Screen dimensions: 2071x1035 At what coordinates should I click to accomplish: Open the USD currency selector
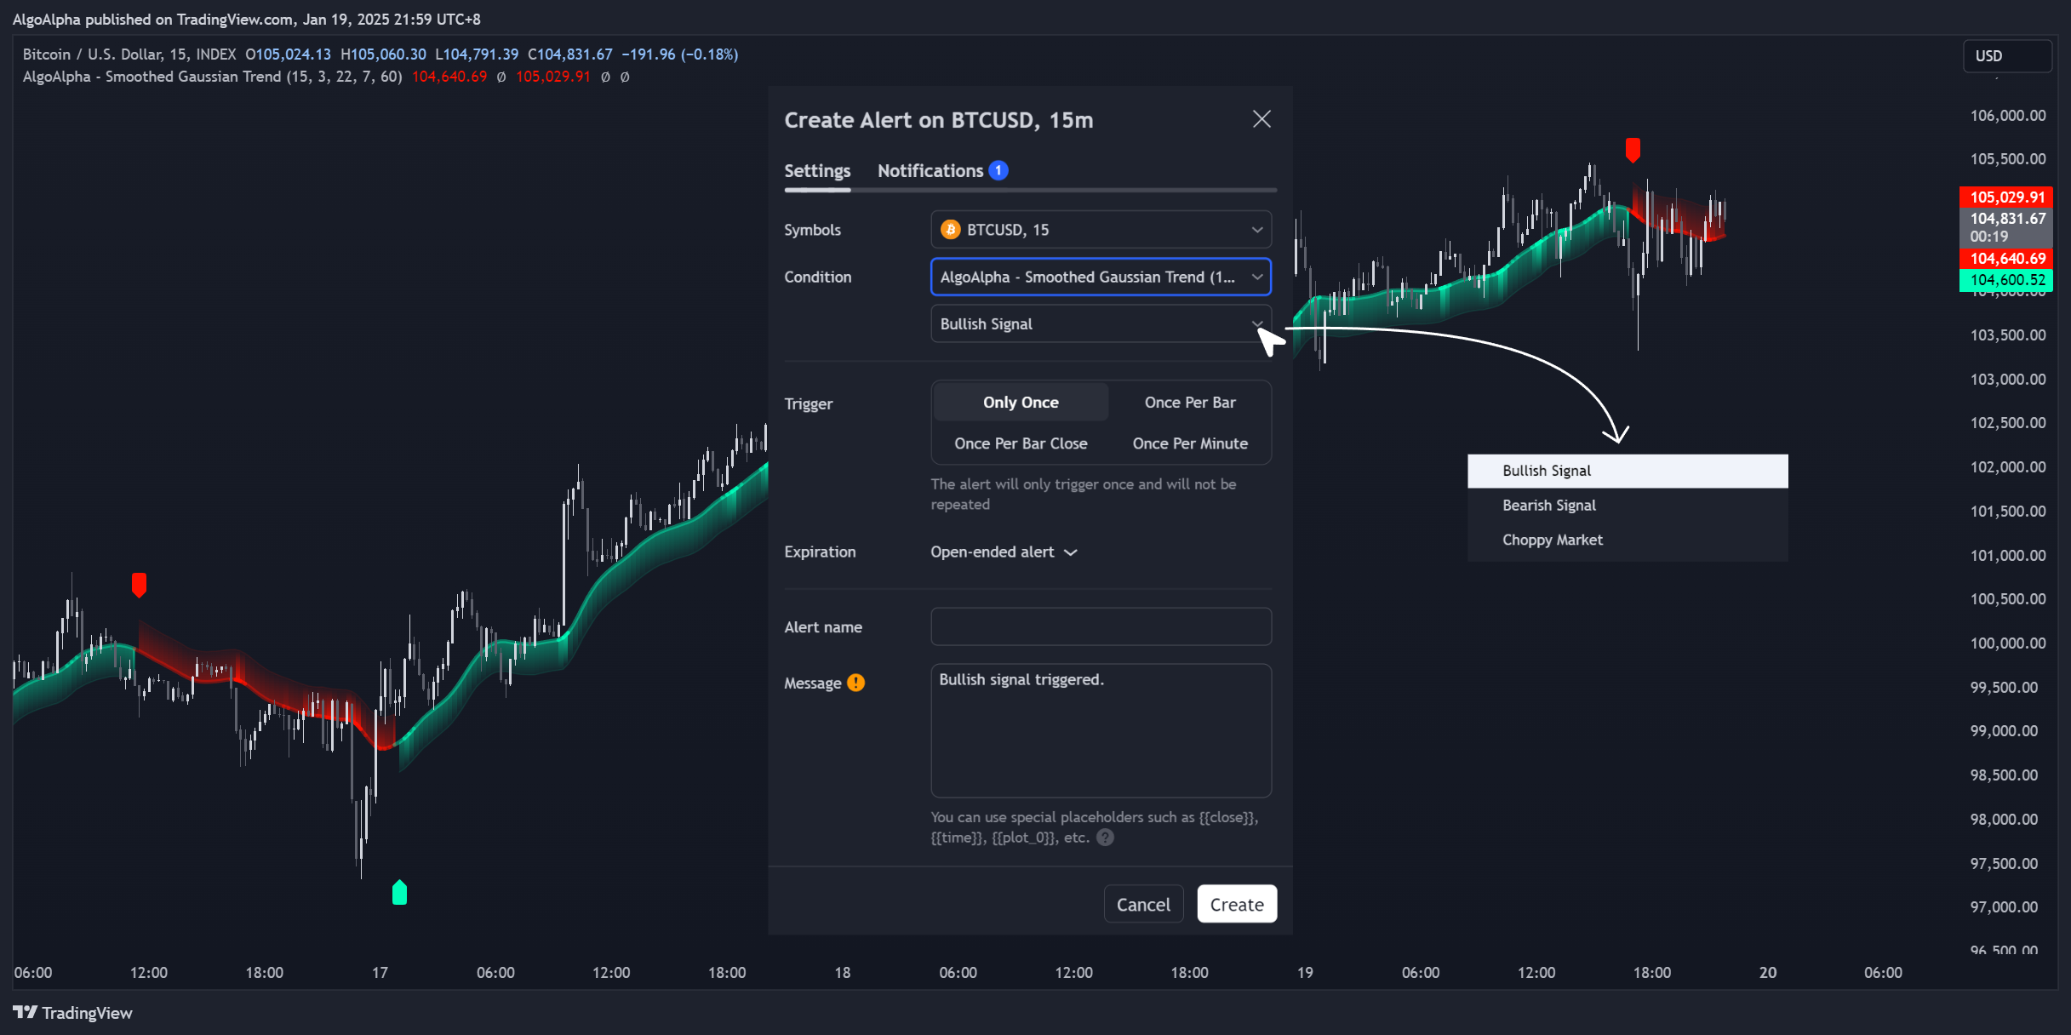tap(2007, 56)
